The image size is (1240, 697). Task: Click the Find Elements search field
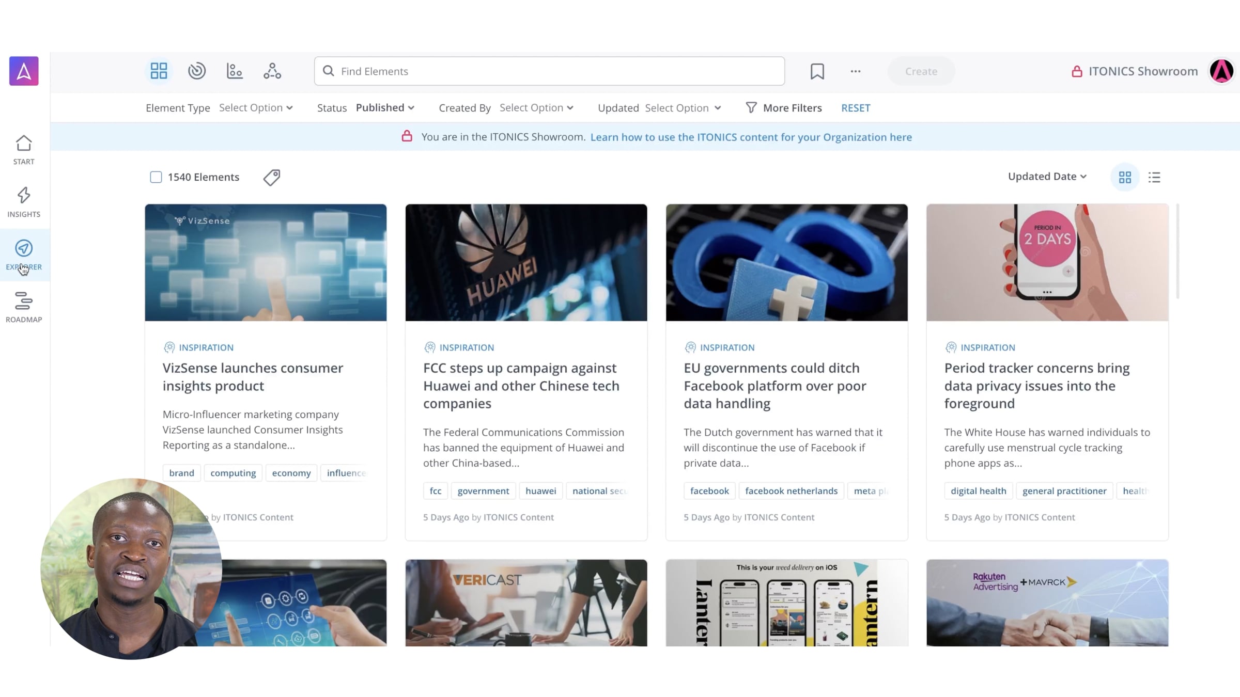[x=549, y=71]
